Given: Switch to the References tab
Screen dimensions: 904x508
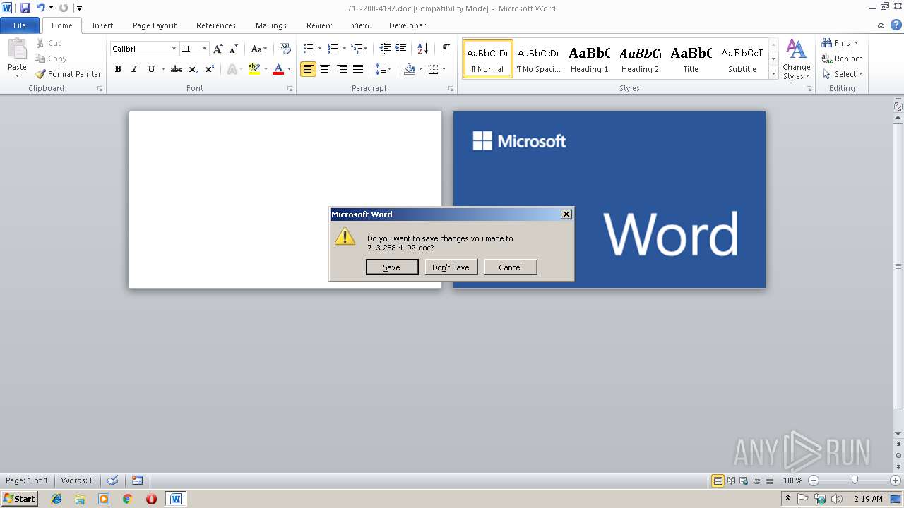Looking at the screenshot, I should coord(216,25).
